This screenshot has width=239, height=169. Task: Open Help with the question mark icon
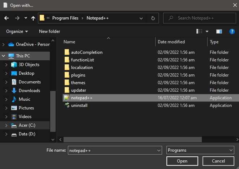tap(232, 31)
